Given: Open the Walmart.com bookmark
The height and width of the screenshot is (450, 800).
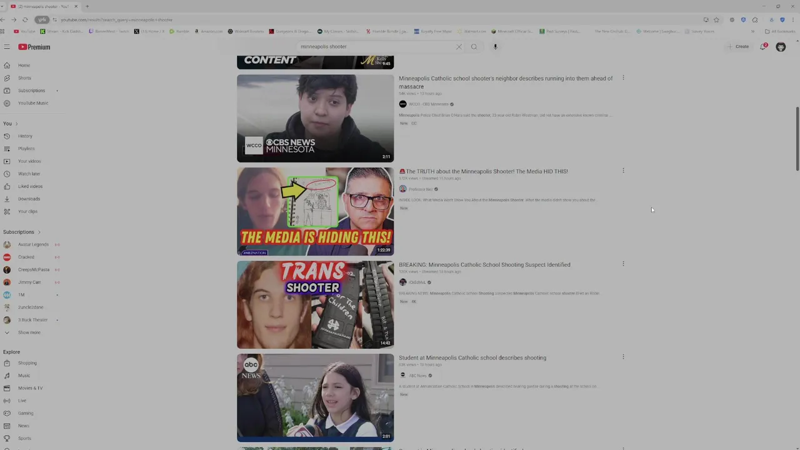Looking at the screenshot, I should tap(472, 31).
